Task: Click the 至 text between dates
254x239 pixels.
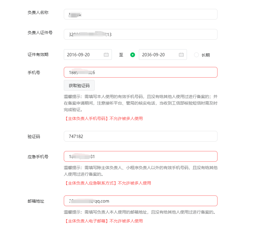Action: 121,55
